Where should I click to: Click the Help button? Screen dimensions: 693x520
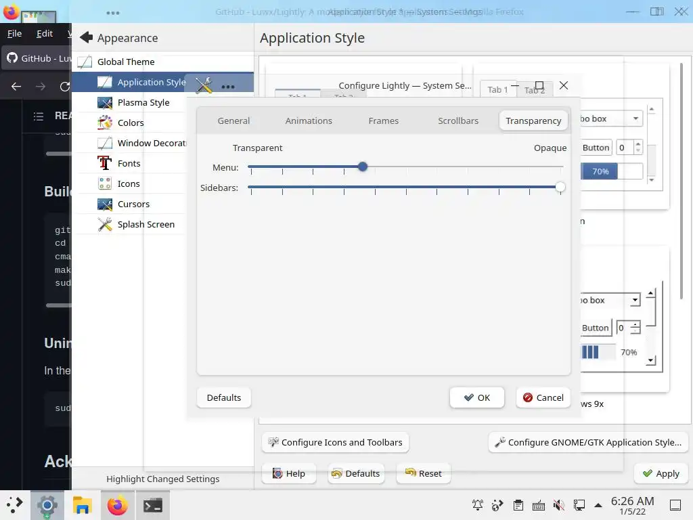[x=289, y=473]
